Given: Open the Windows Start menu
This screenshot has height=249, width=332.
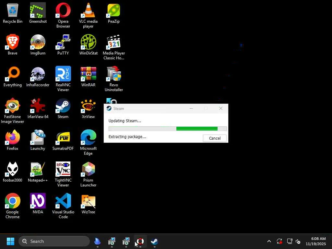Looking at the screenshot, I should point(10,241).
